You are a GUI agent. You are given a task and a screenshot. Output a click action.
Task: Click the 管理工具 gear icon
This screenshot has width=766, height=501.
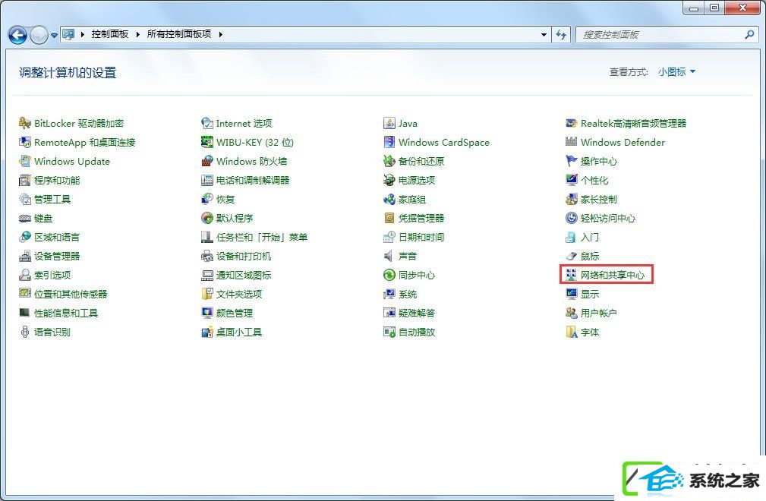pos(25,199)
